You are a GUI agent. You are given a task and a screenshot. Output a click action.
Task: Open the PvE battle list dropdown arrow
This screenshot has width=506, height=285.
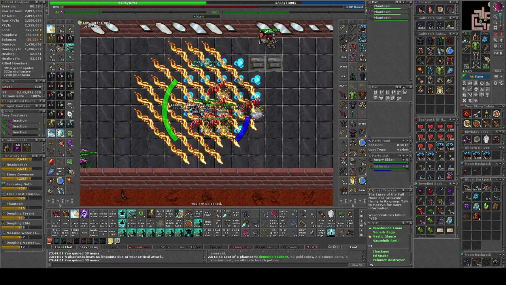(x=404, y=2)
